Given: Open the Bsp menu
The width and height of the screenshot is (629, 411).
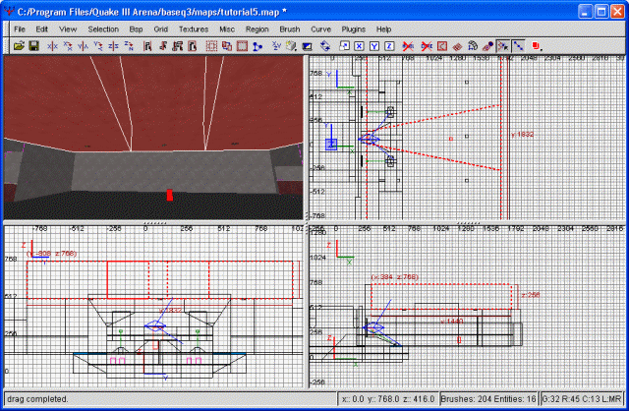Looking at the screenshot, I should pos(136,29).
